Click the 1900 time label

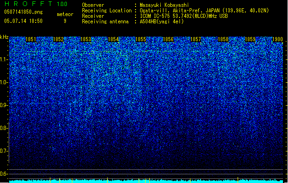pos(277,39)
